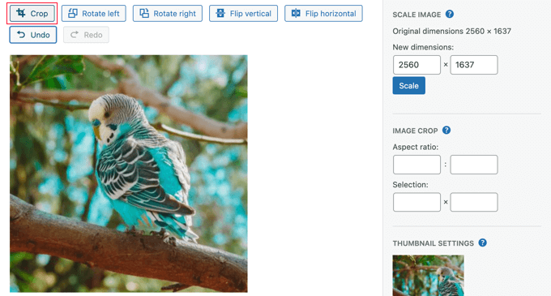Open the Scale Image help icon
The width and height of the screenshot is (551, 296).
450,14
